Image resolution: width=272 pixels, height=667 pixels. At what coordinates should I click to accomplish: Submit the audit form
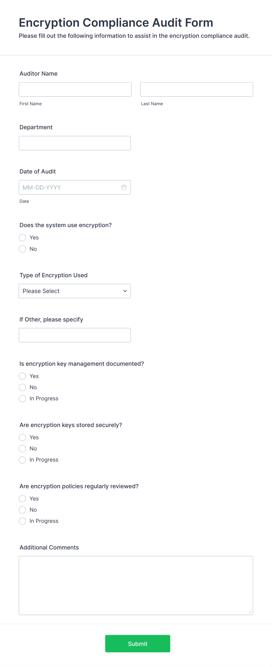pyautogui.click(x=138, y=644)
